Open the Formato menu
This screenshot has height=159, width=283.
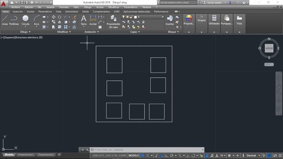(64, 7)
